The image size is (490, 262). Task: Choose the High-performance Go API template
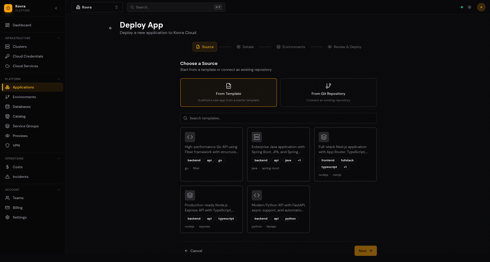[212, 154]
